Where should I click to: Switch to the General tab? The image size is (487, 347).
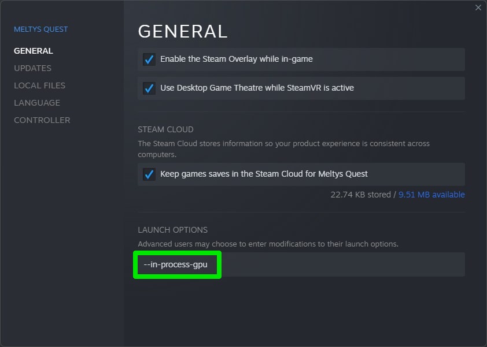(x=34, y=51)
